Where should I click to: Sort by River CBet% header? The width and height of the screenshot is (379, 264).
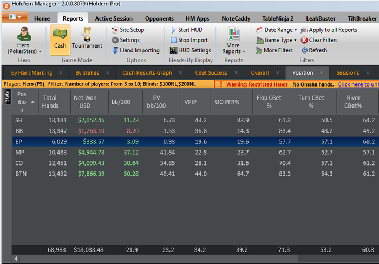click(358, 102)
